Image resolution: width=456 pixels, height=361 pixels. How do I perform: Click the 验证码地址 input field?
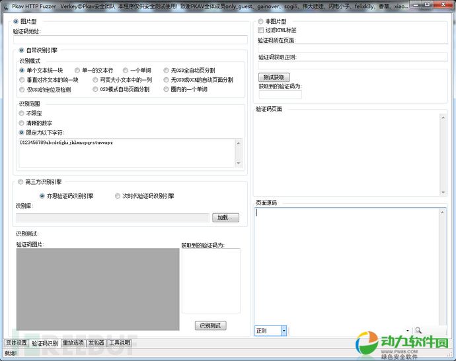[130, 40]
